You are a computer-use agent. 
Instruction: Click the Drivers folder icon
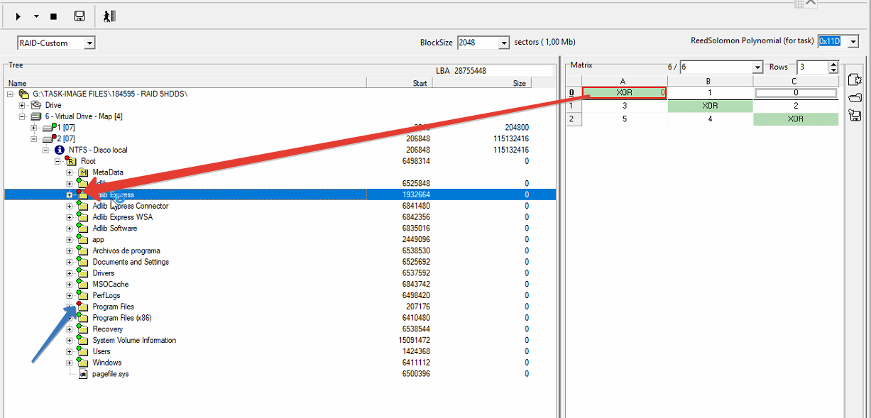(x=82, y=273)
